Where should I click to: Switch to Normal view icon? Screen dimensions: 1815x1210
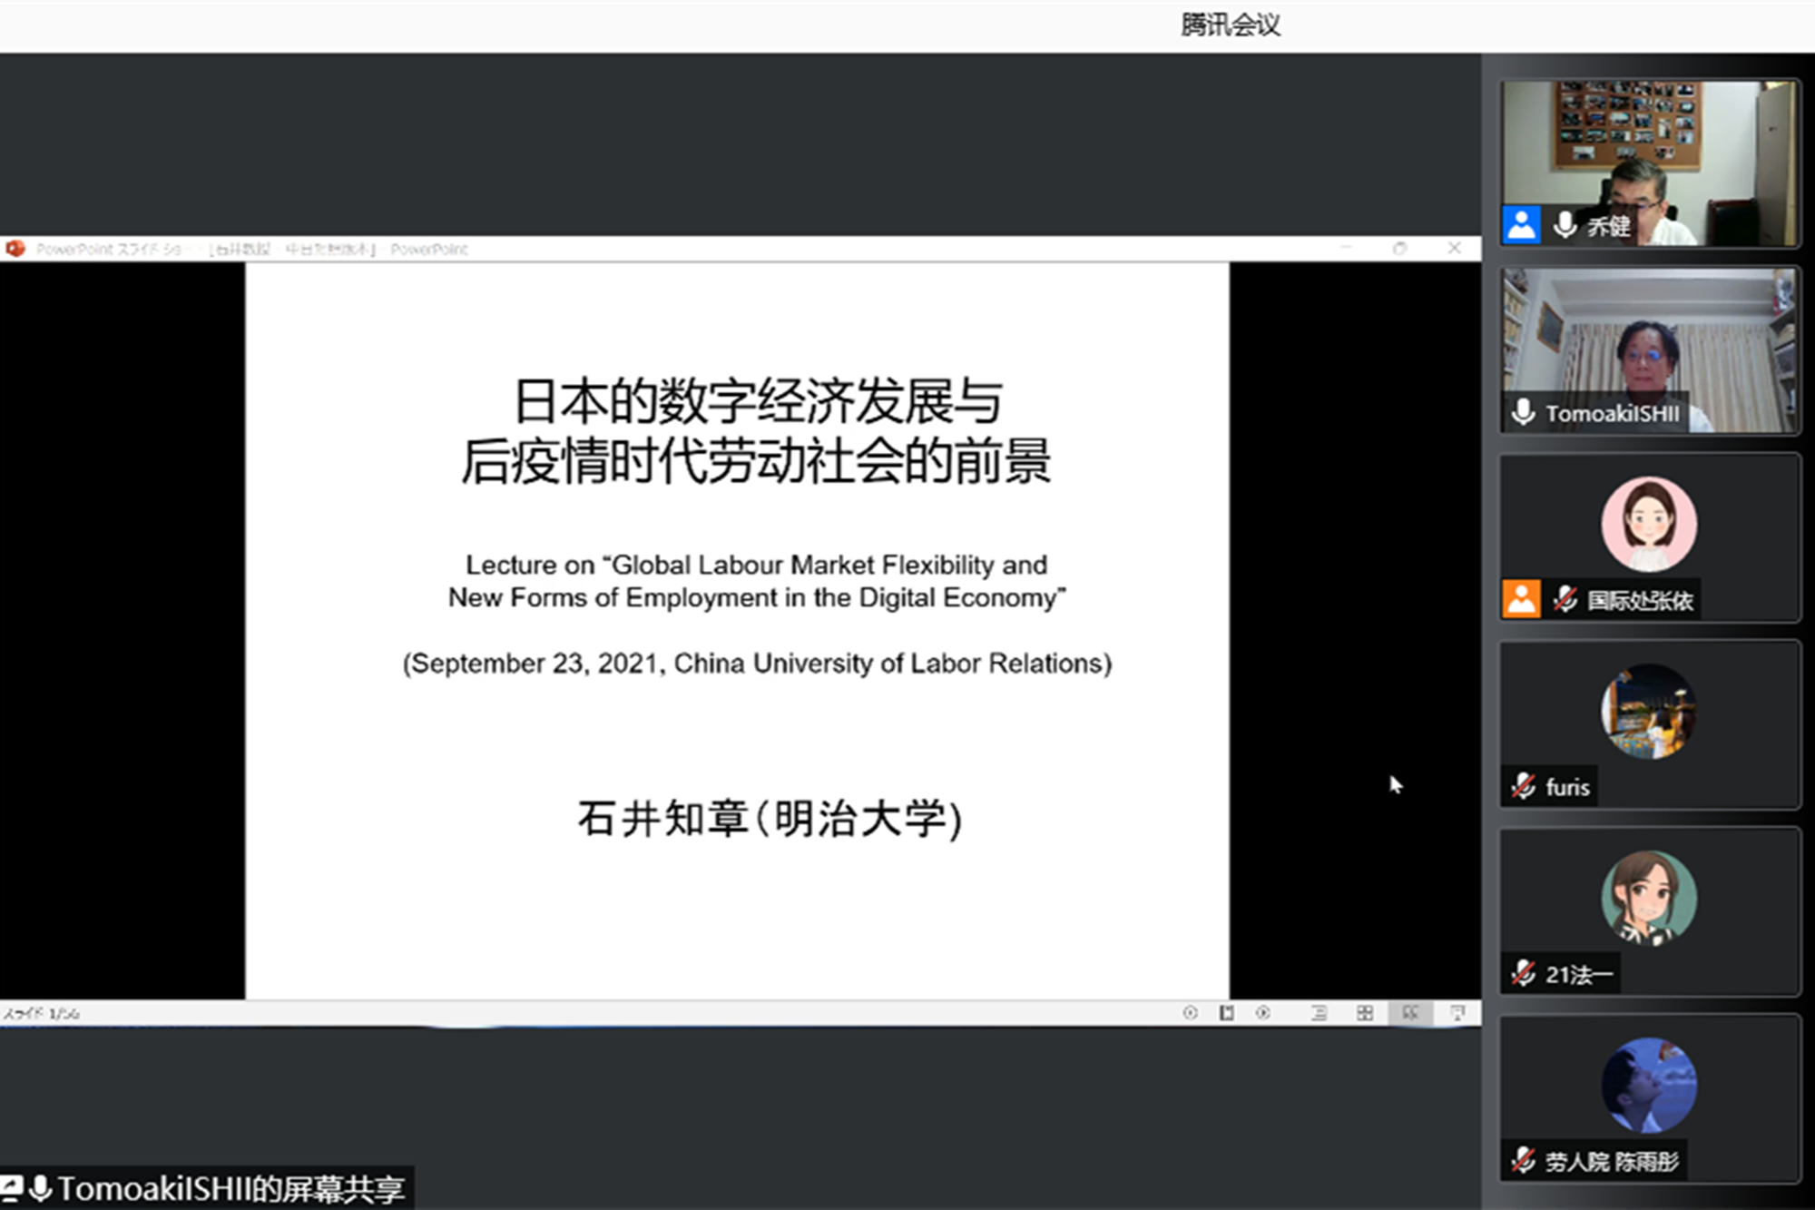click(x=1319, y=1013)
